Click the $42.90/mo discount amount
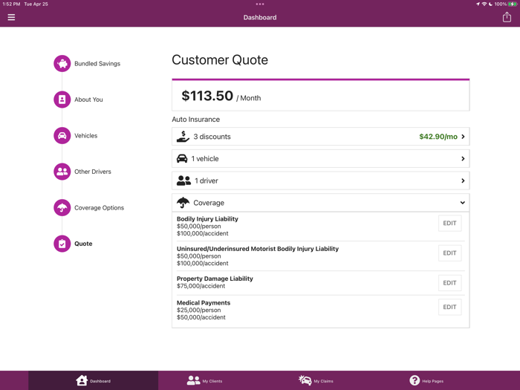520x390 pixels. 438,137
